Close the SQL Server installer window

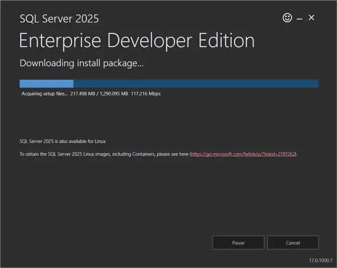pos(311,18)
